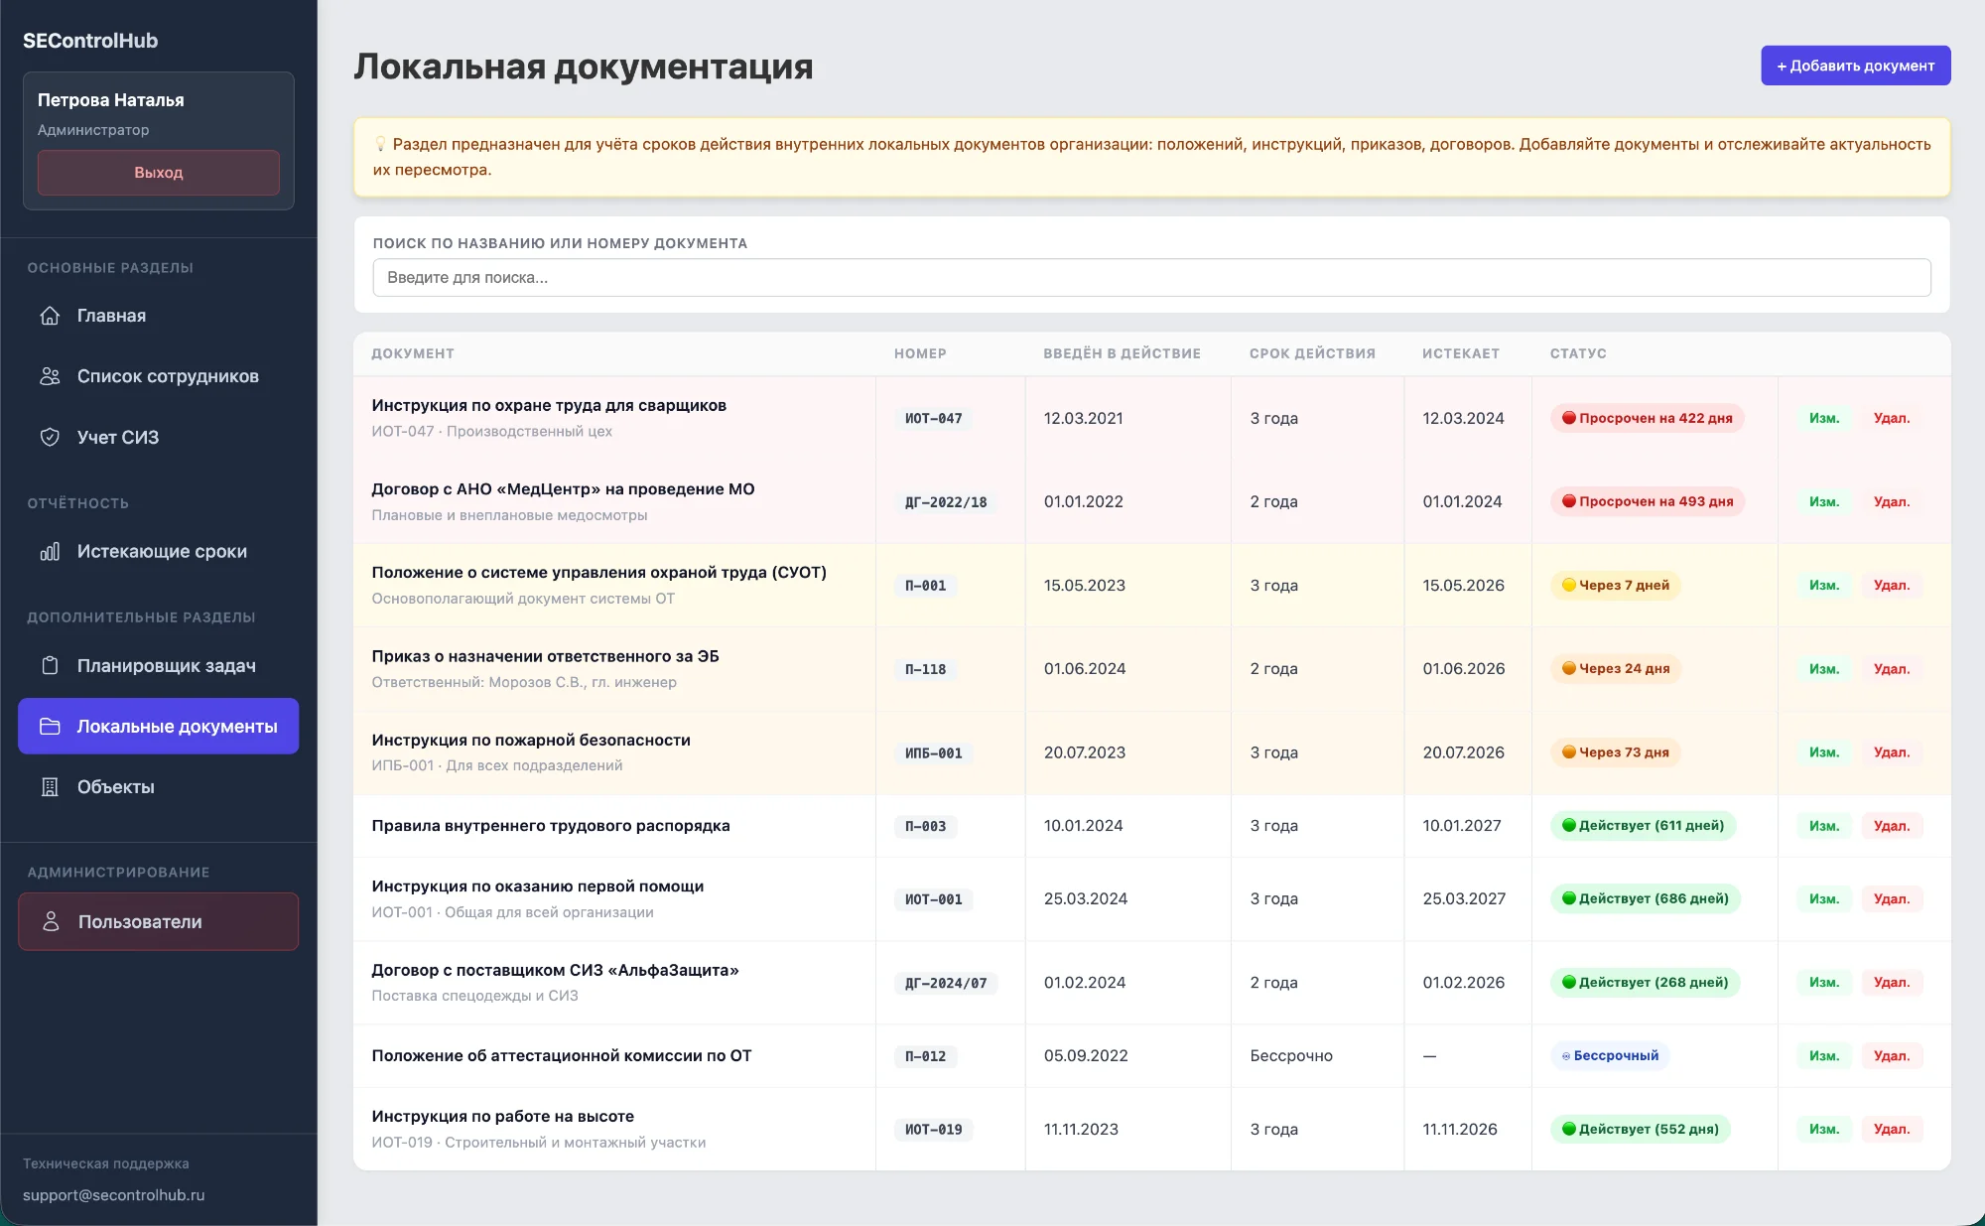
Task: Click Удал. for ДГ-2024/07 contract
Action: 1891,982
